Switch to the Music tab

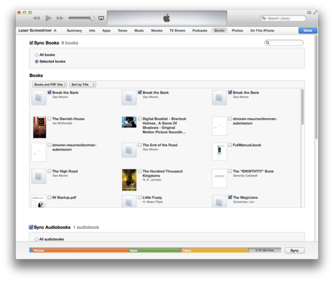139,31
